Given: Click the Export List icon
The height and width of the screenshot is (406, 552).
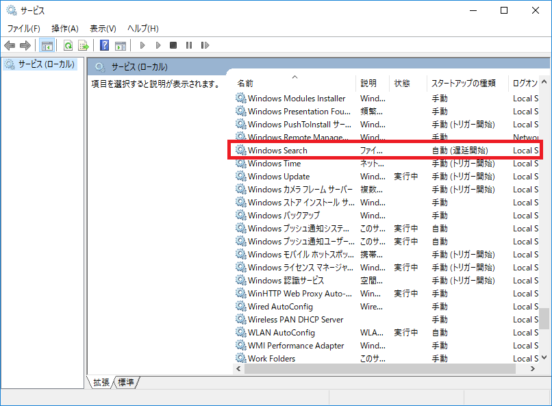Looking at the screenshot, I should point(84,45).
